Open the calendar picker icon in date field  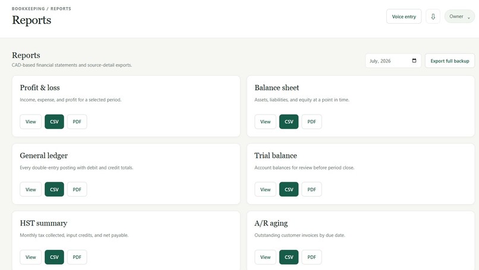(x=414, y=61)
